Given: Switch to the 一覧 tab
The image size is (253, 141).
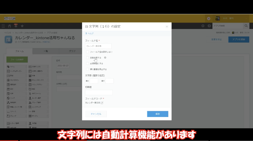Looking at the screenshot, I should [46, 51].
